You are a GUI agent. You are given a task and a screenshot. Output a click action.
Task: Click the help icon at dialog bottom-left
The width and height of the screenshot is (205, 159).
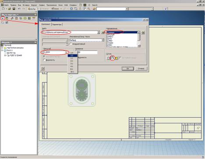point(42,68)
